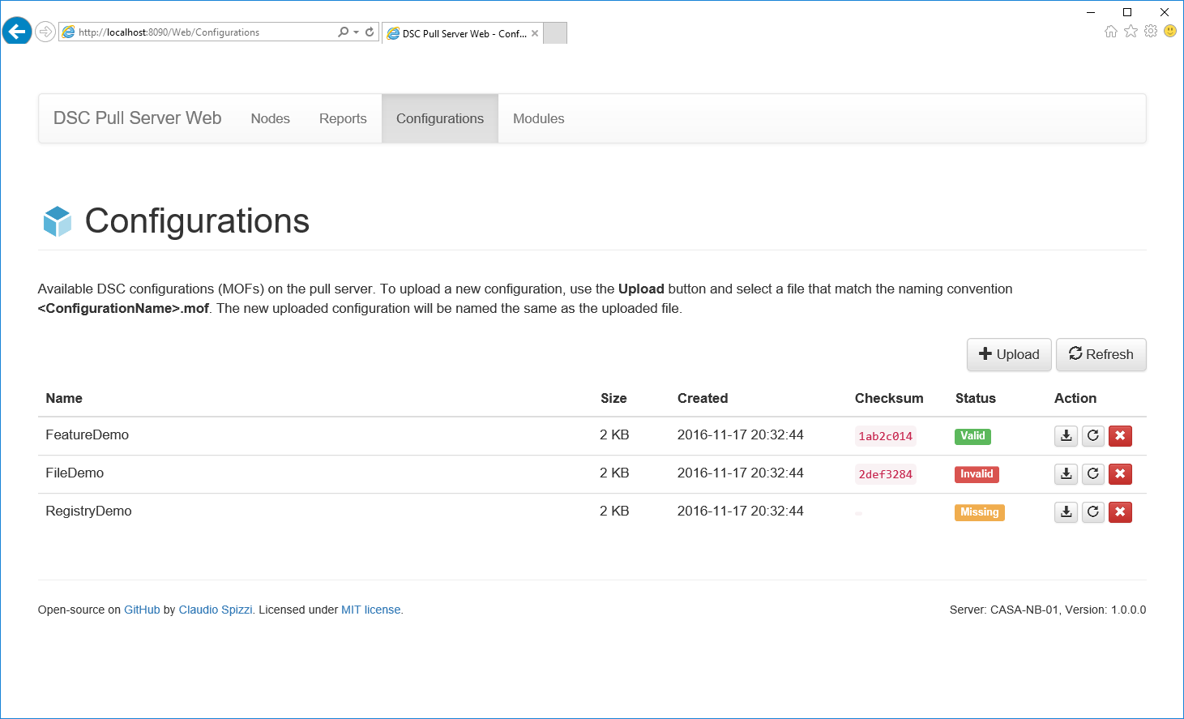Recalculate checksum for FeatureDemo
Image resolution: width=1184 pixels, height=719 pixels.
[x=1093, y=436]
